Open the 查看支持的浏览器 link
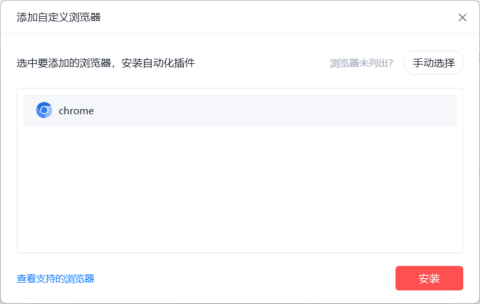 55,278
